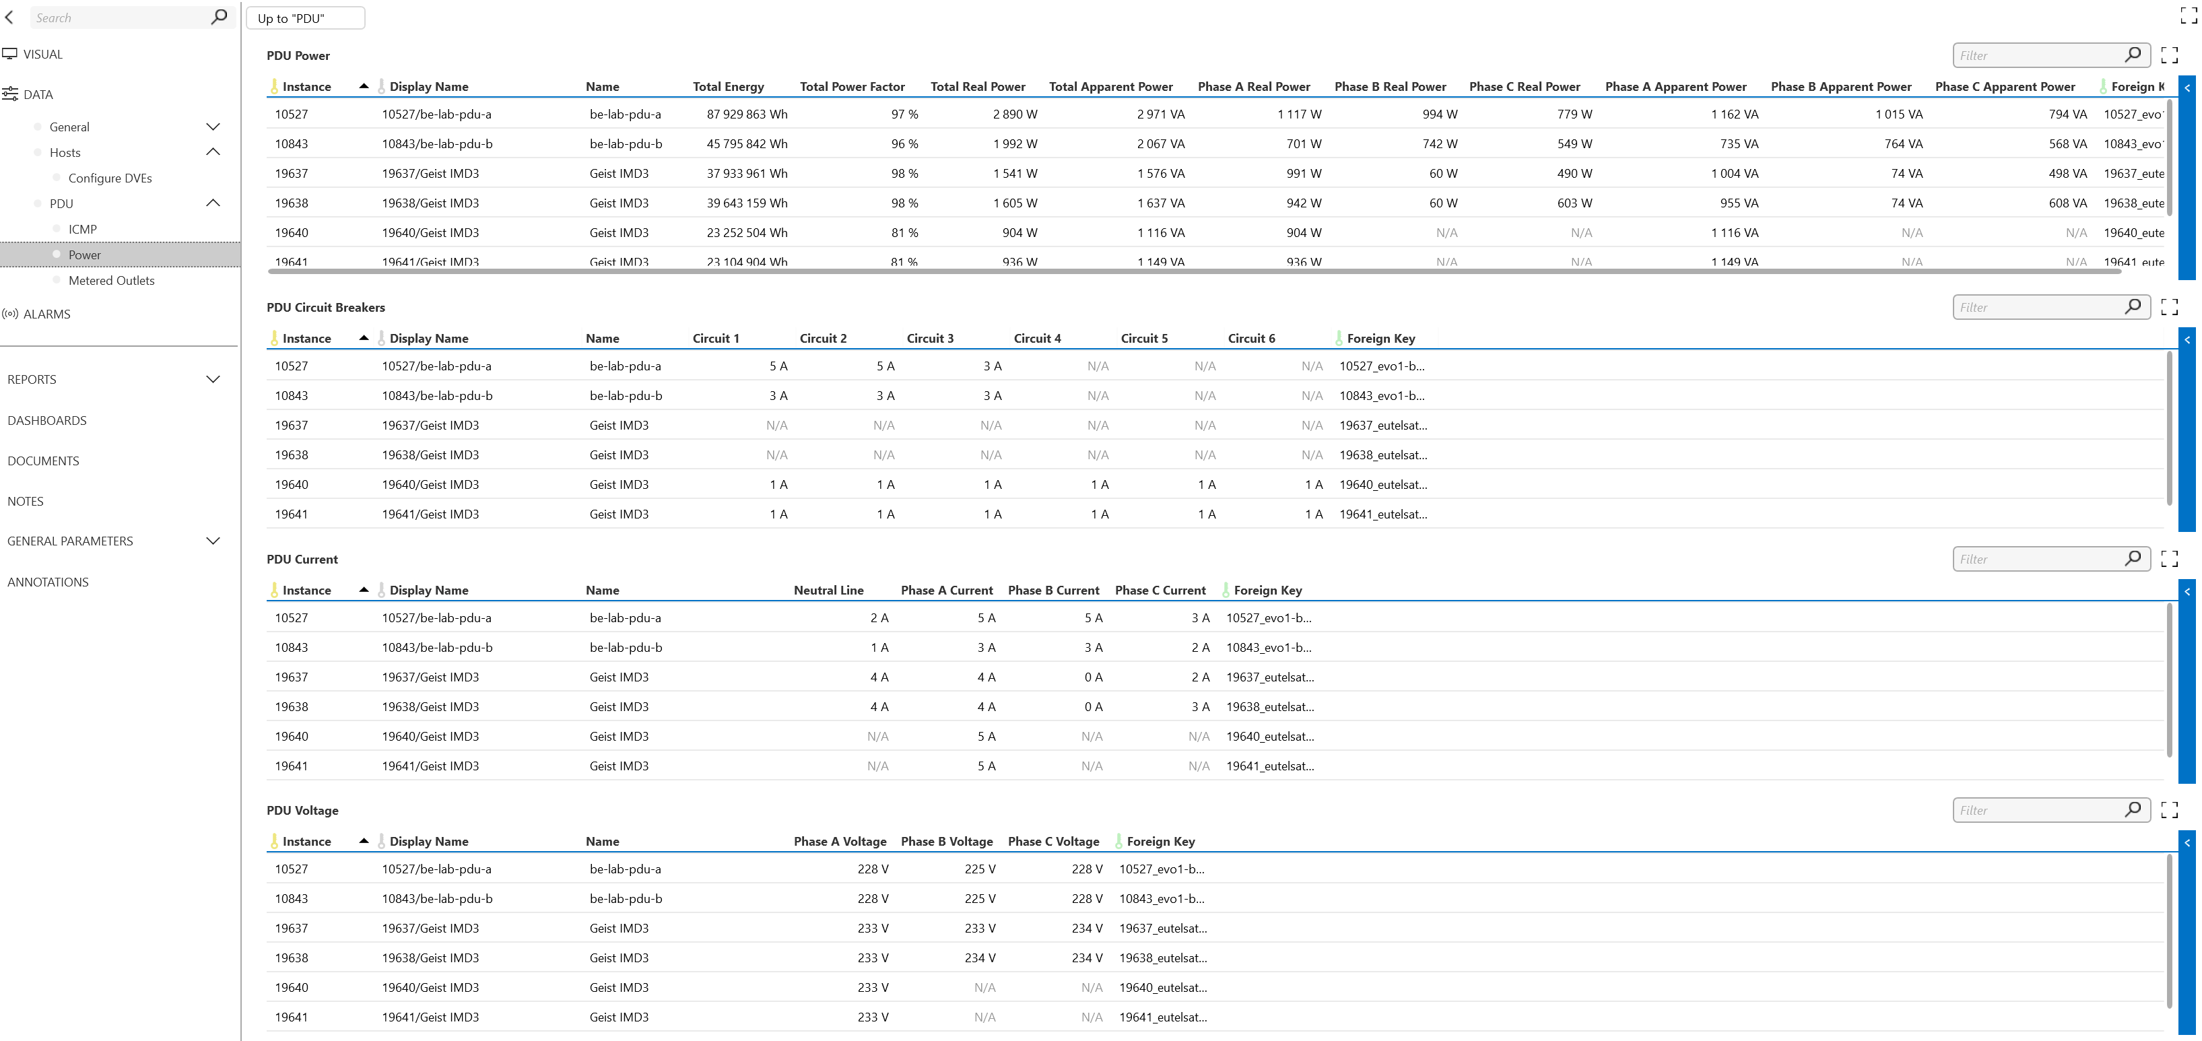Viewport: 2202px width, 1041px height.
Task: Expand the REPORTS section chevron
Action: [213, 378]
